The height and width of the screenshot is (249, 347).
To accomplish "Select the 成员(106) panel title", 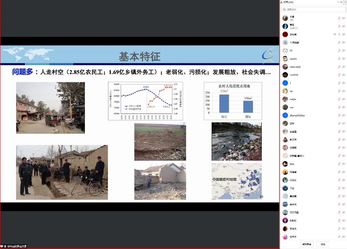I will [x=288, y=2].
